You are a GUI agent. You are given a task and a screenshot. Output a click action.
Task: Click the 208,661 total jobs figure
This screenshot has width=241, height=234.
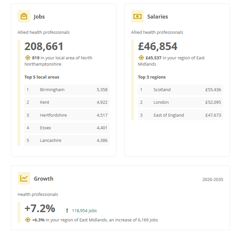pos(44,46)
